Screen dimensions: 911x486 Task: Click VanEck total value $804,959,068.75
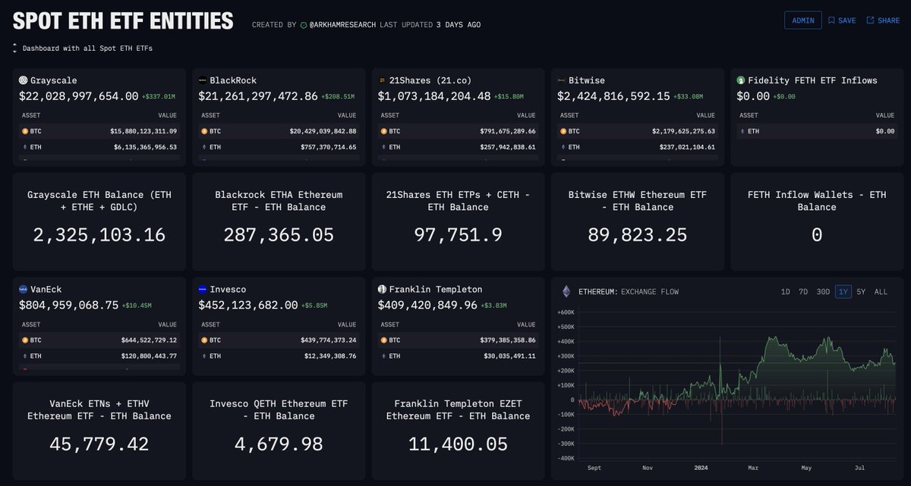point(69,306)
